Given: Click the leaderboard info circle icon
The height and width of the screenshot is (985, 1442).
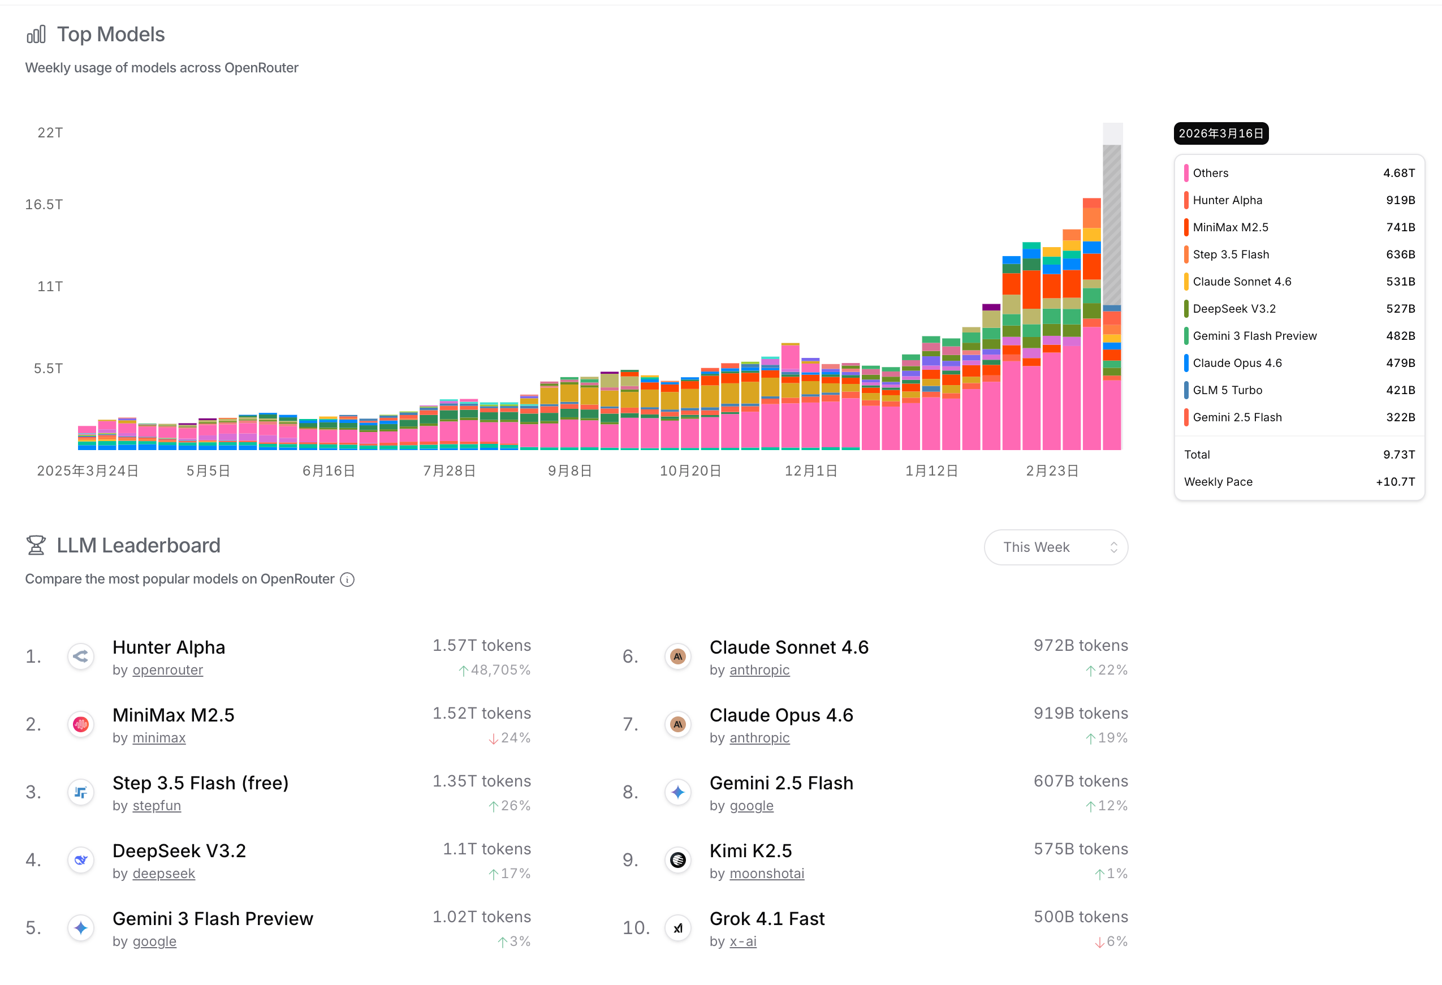Looking at the screenshot, I should (x=347, y=580).
